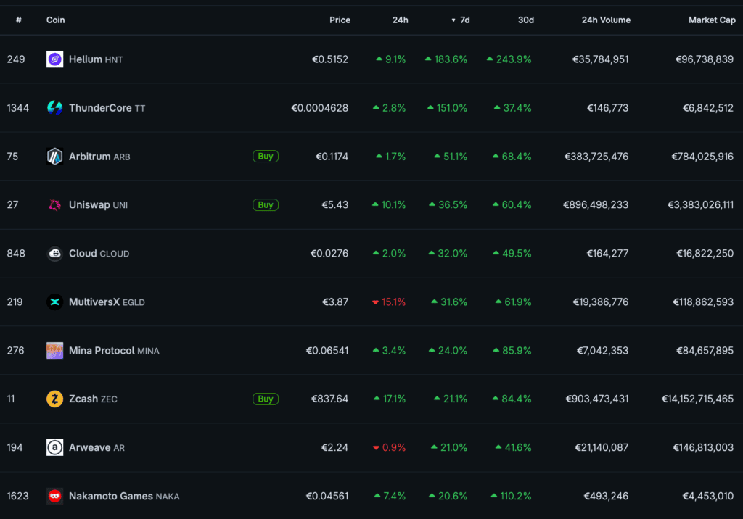743x519 pixels.
Task: Sort by the 7d column header arrow
Action: pos(453,20)
